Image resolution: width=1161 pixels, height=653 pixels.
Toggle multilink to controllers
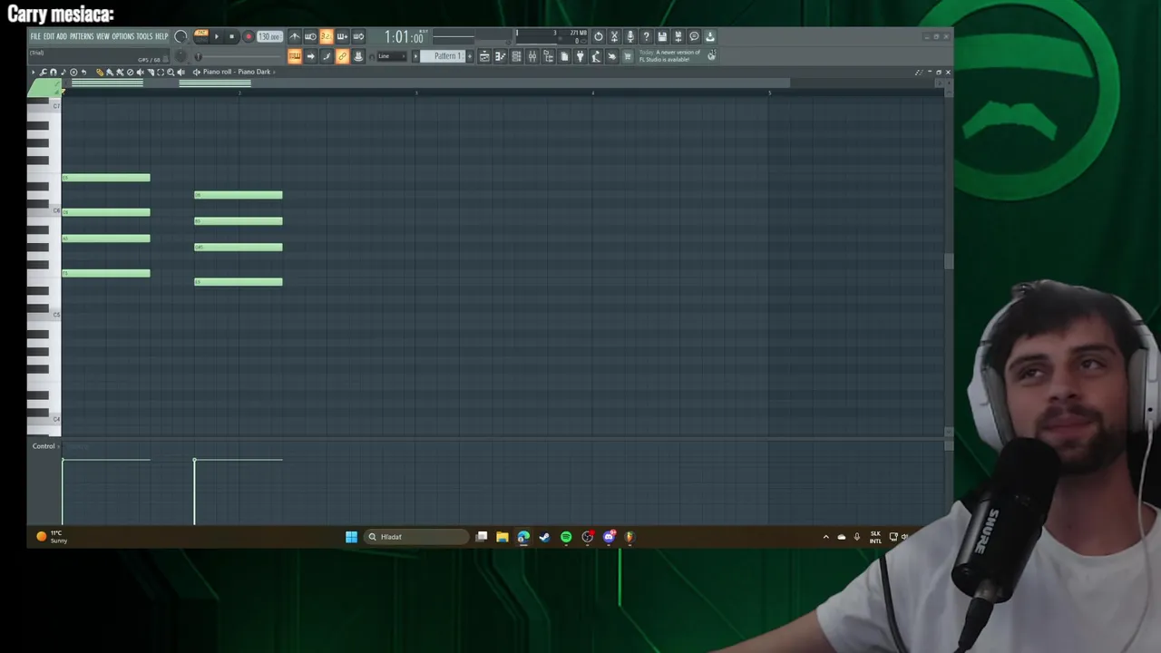coord(358,56)
